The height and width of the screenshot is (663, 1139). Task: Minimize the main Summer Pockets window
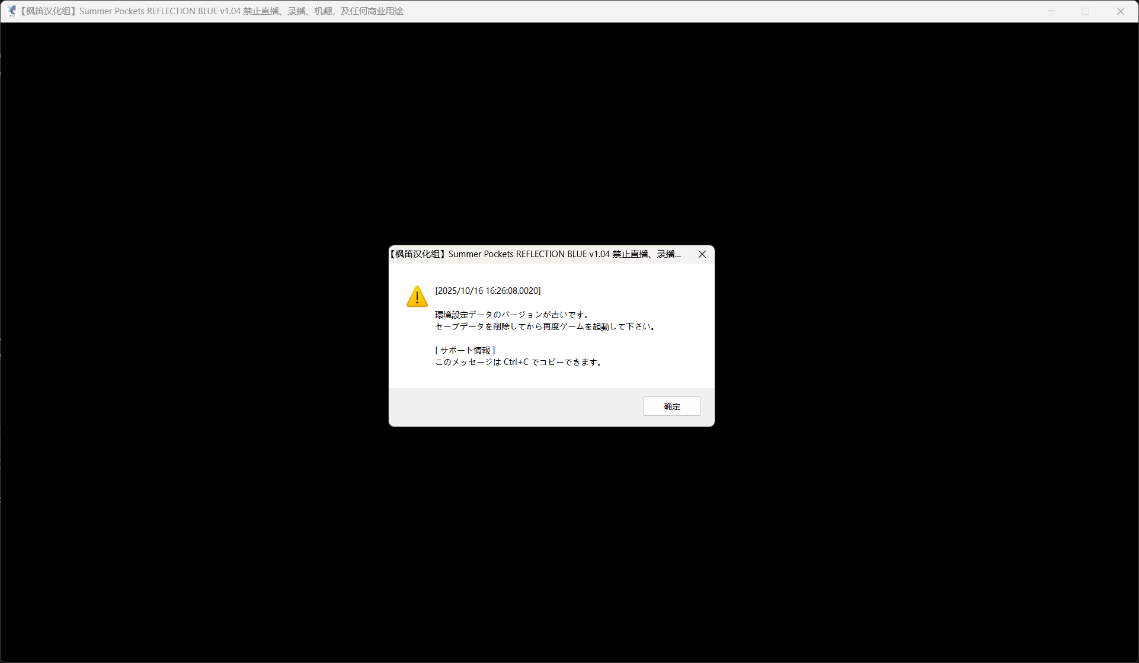pyautogui.click(x=1051, y=11)
